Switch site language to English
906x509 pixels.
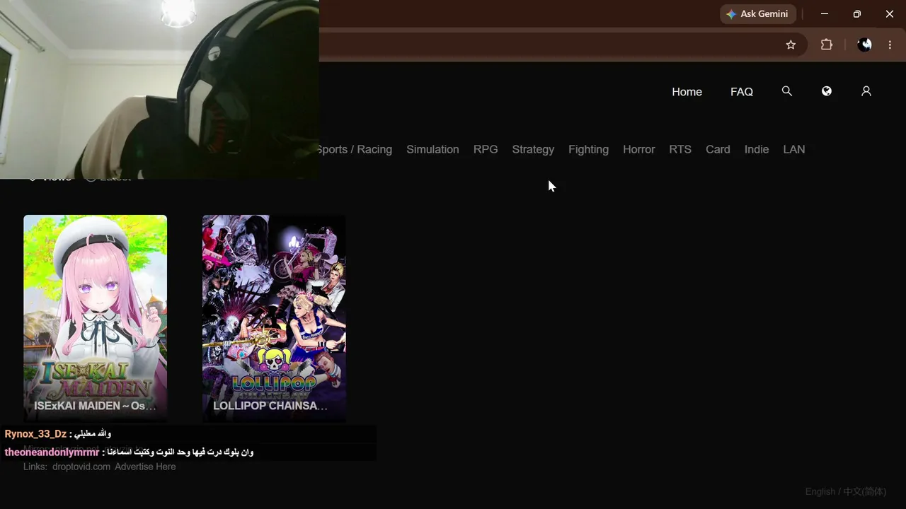point(820,491)
